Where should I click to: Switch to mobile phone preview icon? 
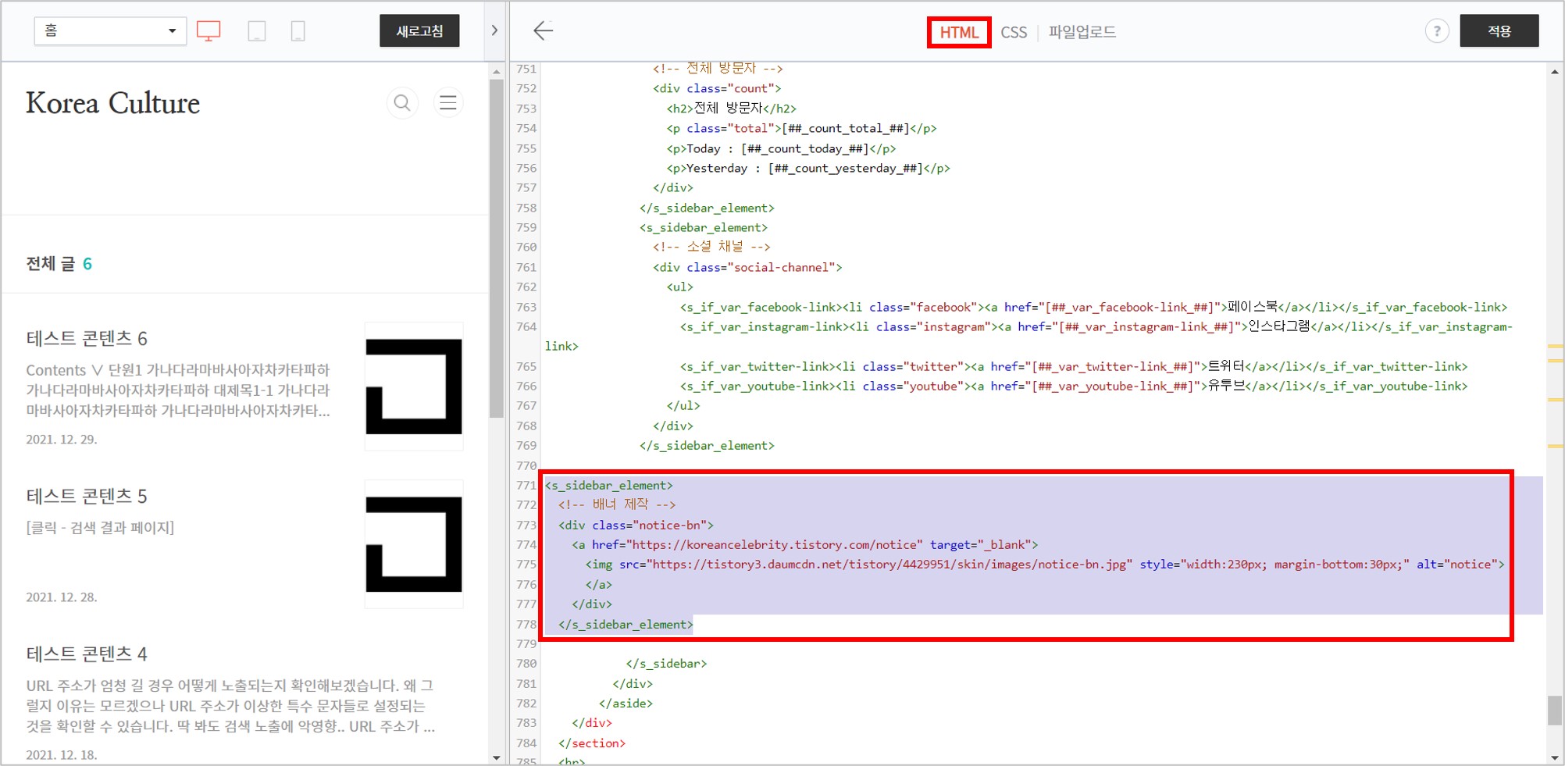(x=298, y=31)
